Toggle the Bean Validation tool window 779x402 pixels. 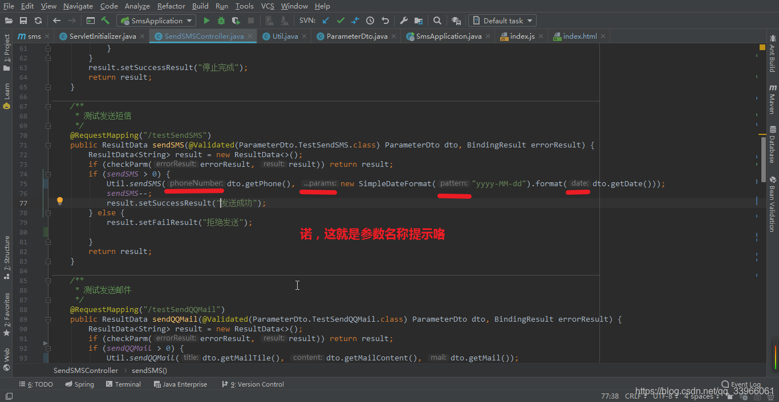click(772, 203)
